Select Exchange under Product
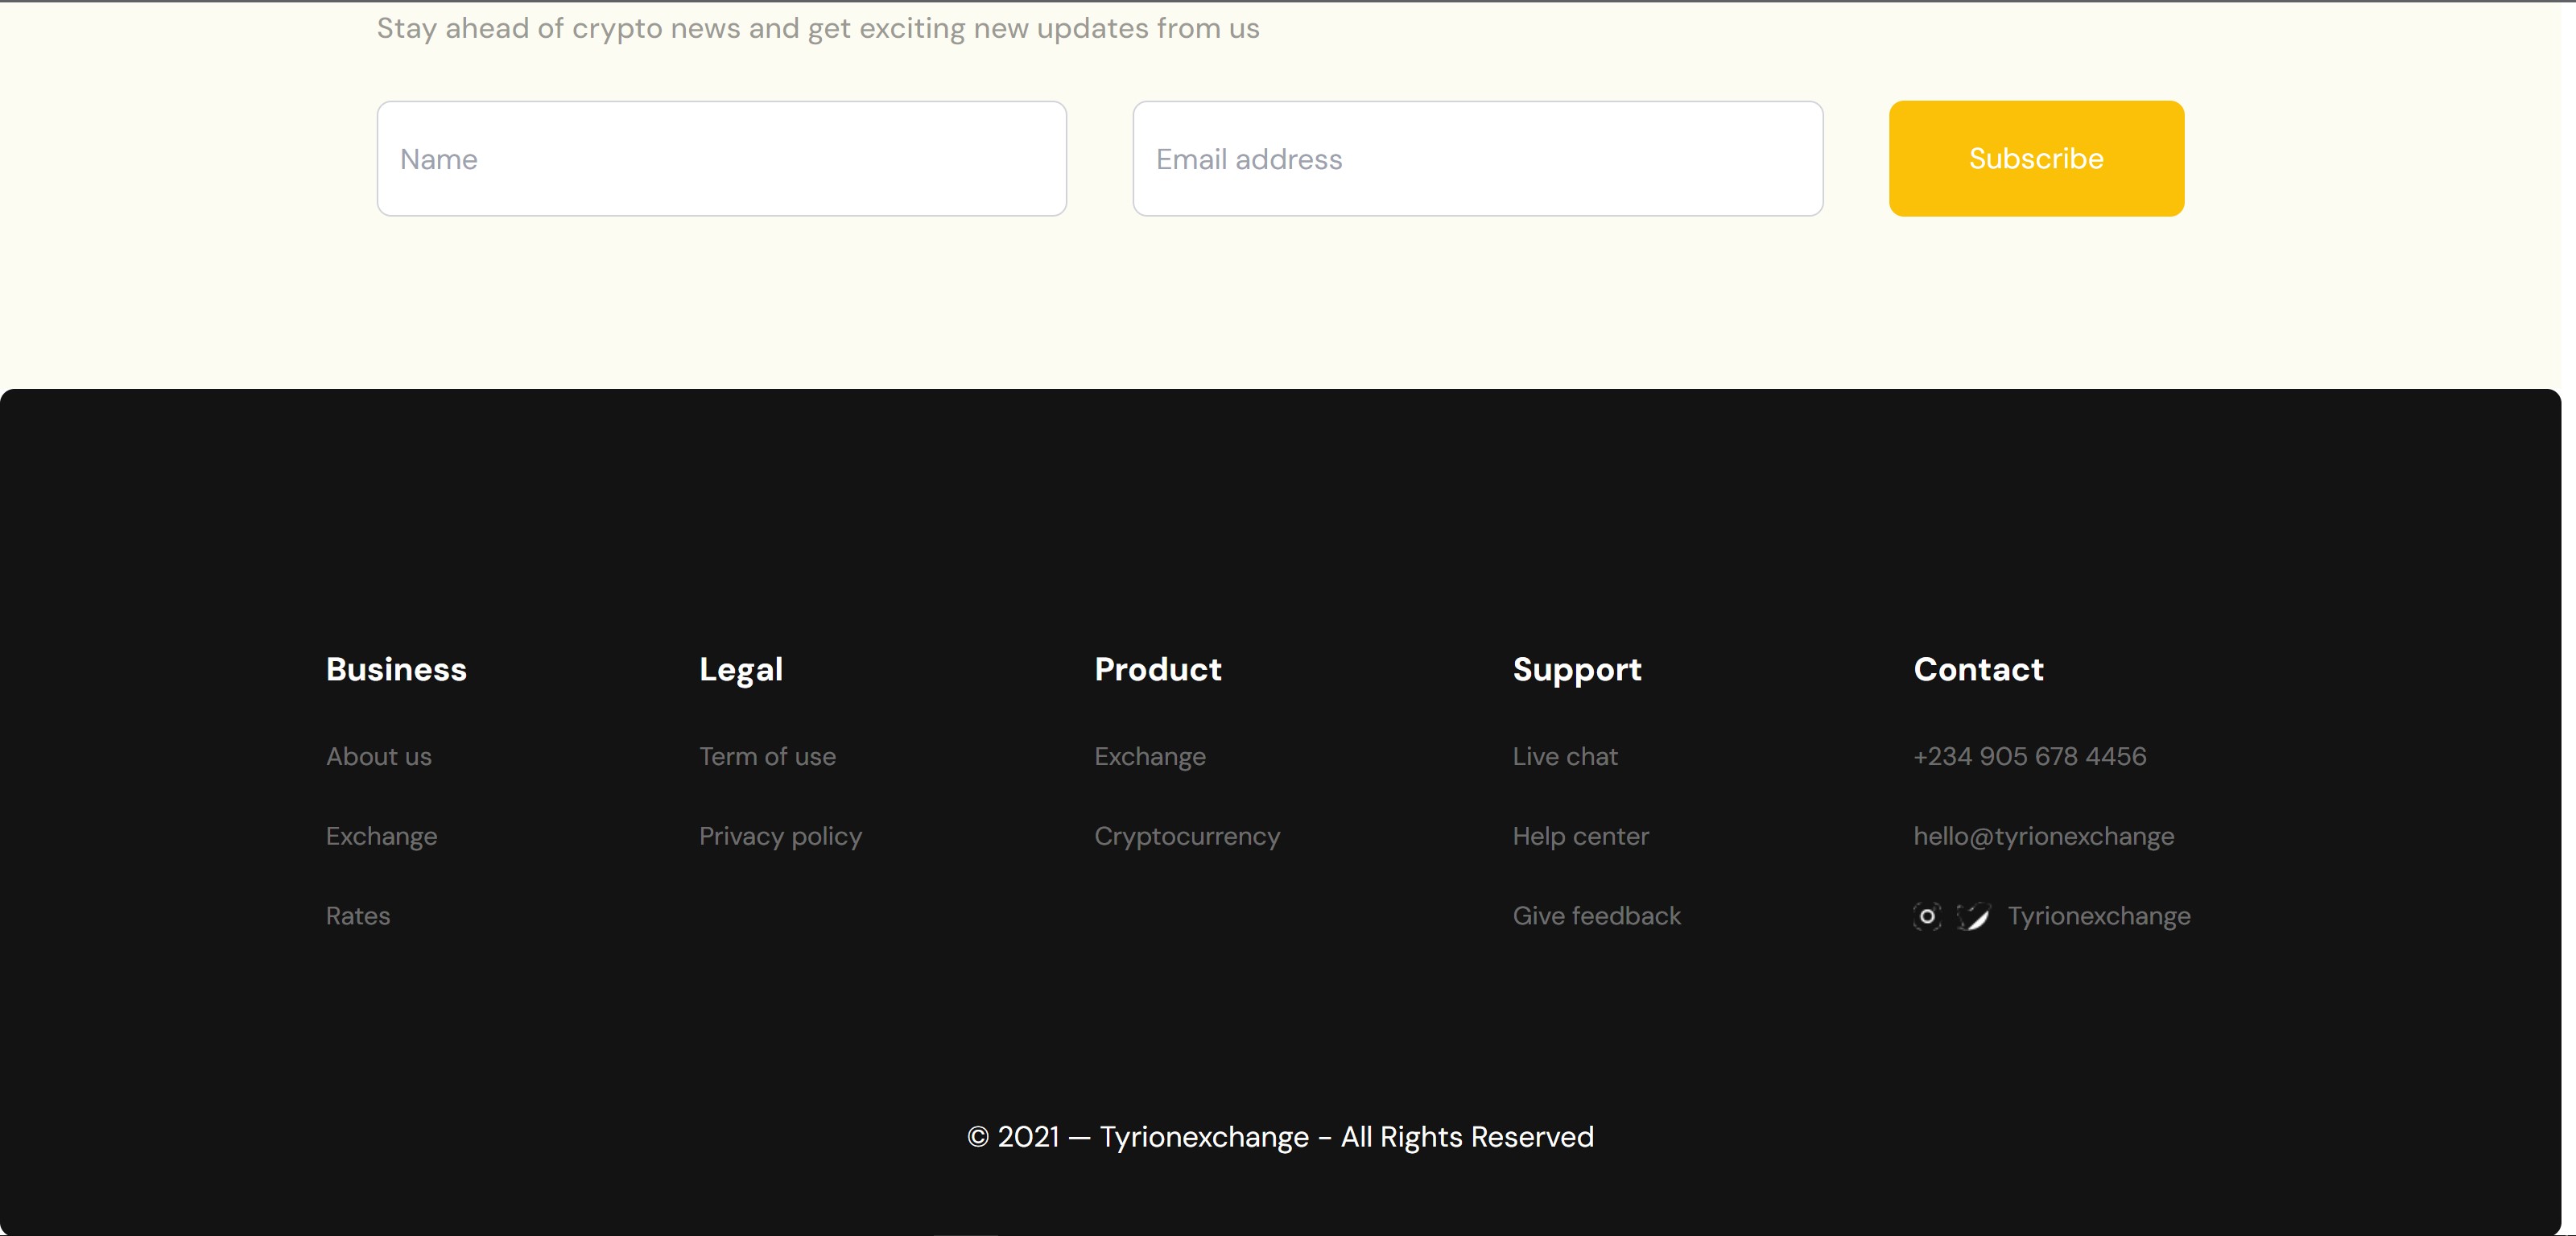The image size is (2576, 1236). pos(1150,757)
